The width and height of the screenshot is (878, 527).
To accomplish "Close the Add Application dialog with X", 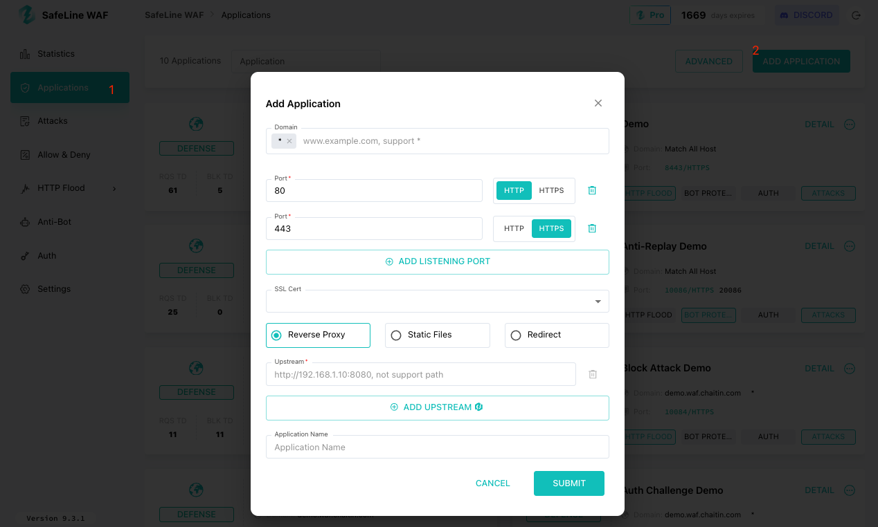I will [598, 103].
